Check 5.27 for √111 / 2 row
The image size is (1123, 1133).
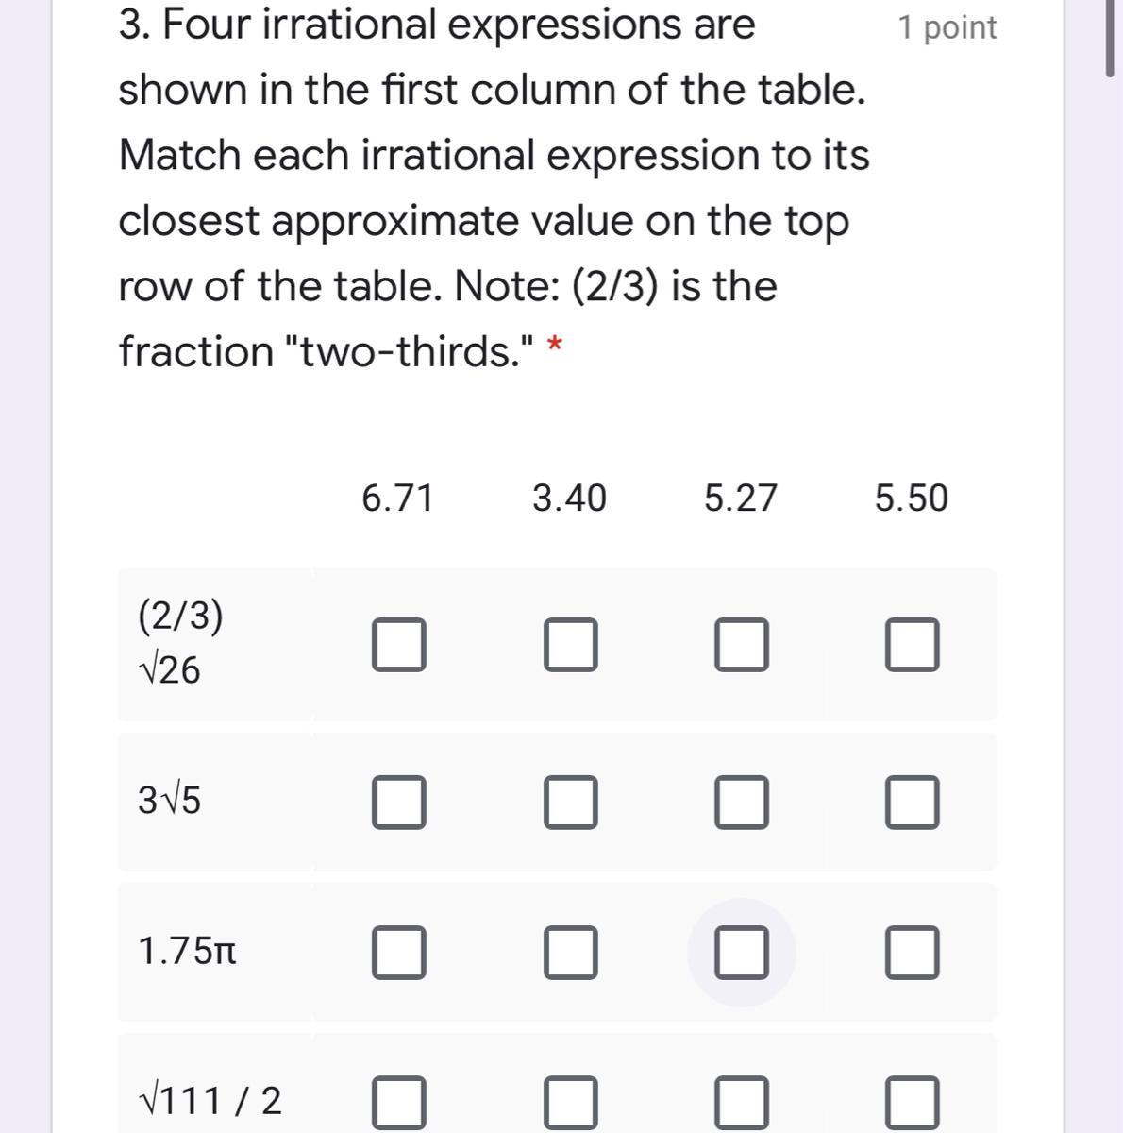coord(741,1103)
